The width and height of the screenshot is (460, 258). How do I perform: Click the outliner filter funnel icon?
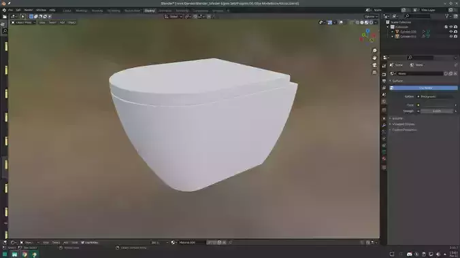tap(447, 16)
